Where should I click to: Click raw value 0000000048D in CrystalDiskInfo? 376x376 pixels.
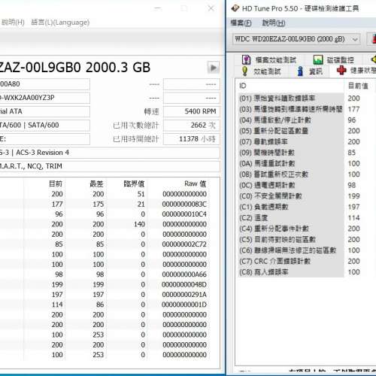[184, 285]
